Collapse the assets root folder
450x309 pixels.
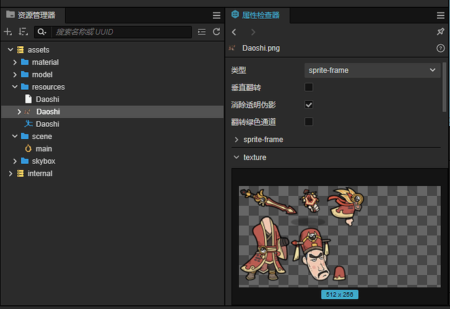point(10,50)
